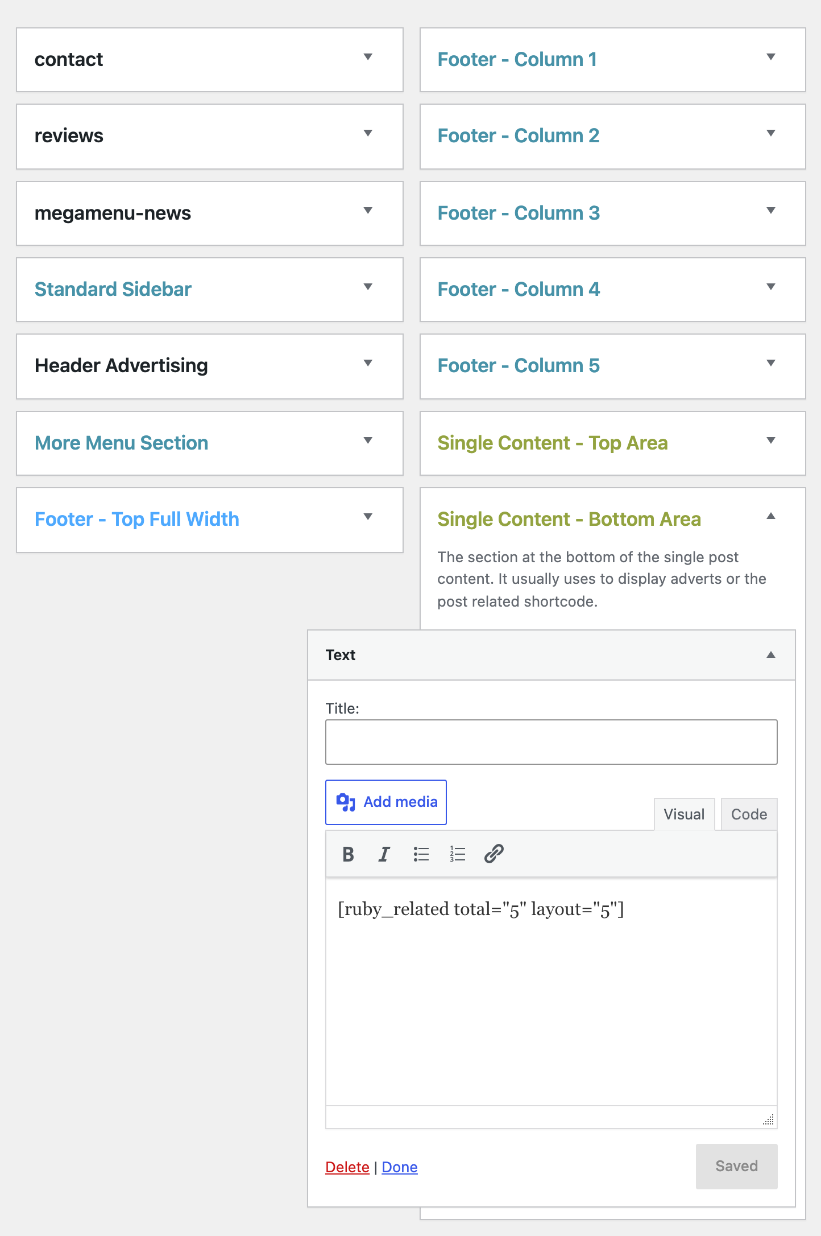Expand the Footer - Top Full Width panel
This screenshot has width=821, height=1236.
[x=368, y=517]
